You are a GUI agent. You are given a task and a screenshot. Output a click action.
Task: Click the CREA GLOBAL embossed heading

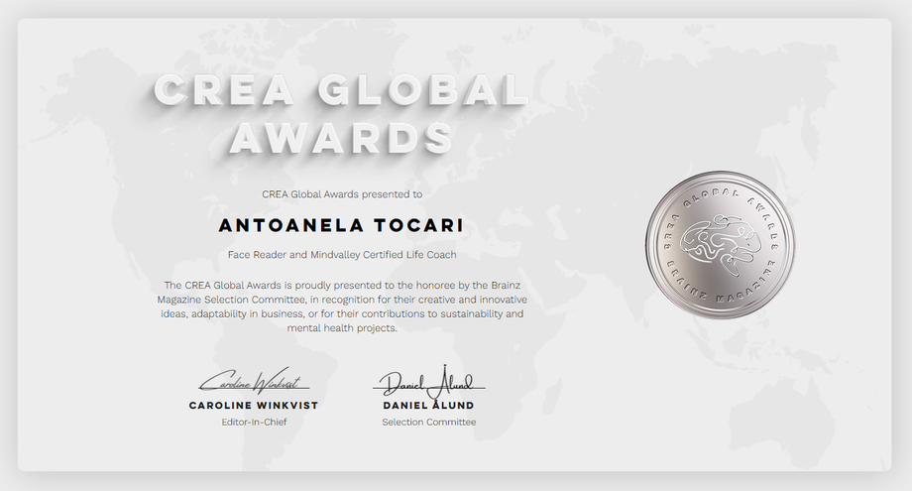point(340,90)
